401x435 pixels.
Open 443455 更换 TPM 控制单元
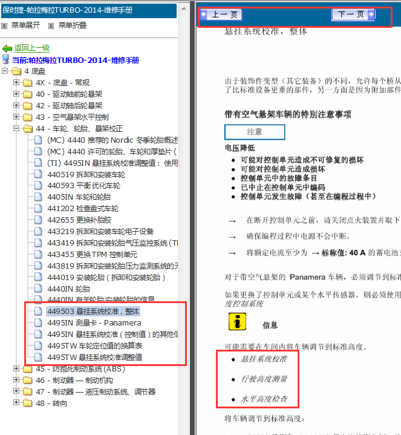pos(93,254)
